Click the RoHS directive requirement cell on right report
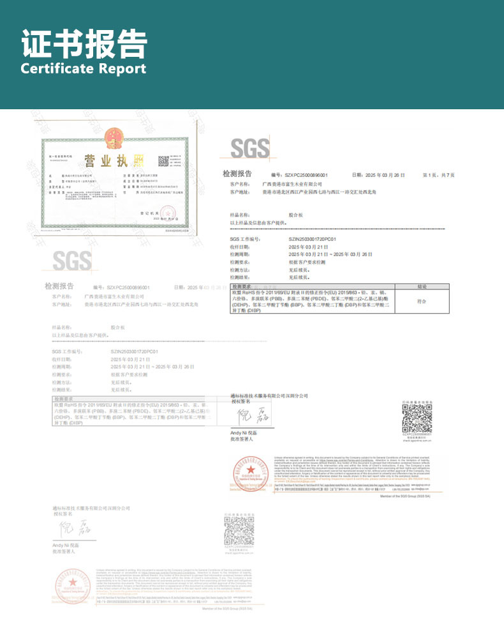504x635 pixels. point(312,302)
